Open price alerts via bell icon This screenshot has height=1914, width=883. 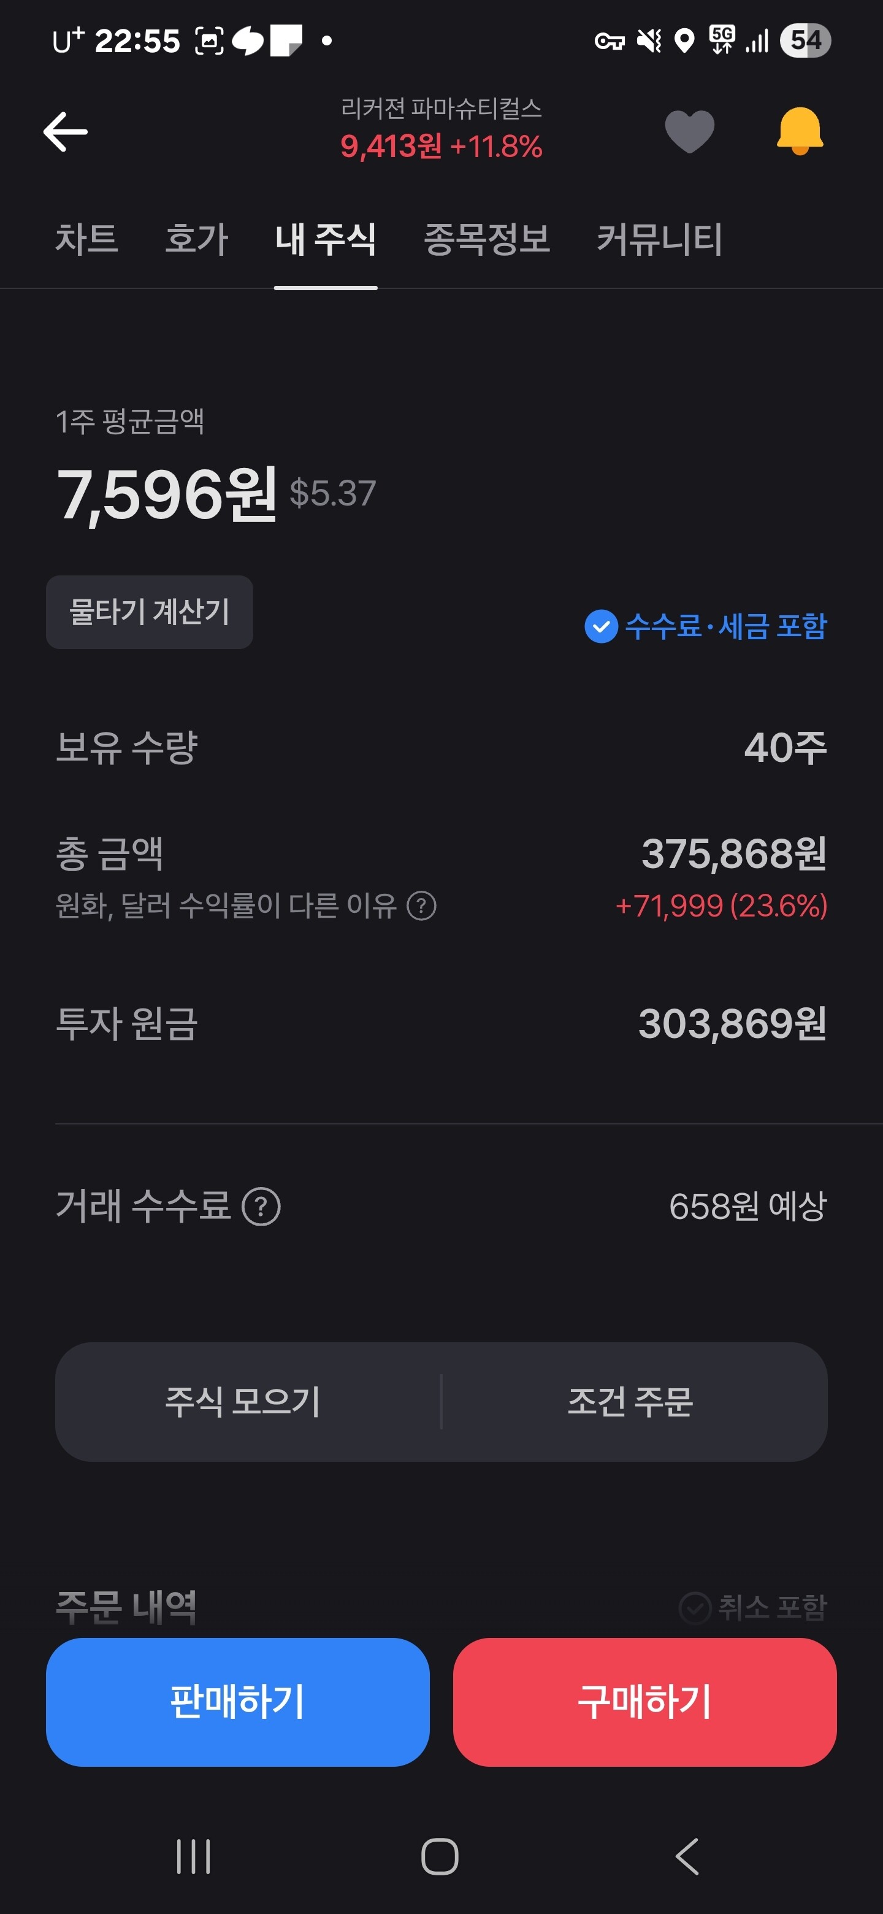(x=800, y=131)
